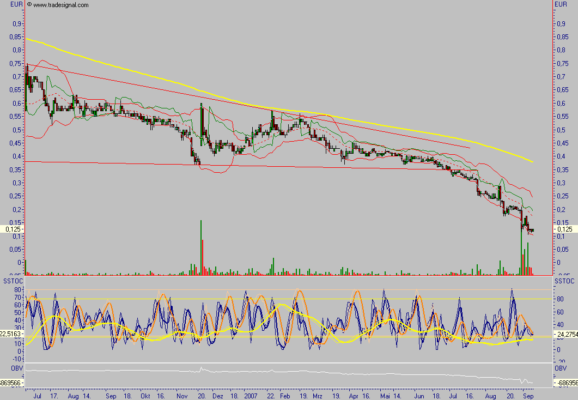The image size is (578, 400).
Task: Click the SSTOC indicator label on left
Action: [12, 280]
